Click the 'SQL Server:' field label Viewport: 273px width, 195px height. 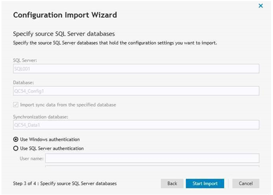[25, 60]
